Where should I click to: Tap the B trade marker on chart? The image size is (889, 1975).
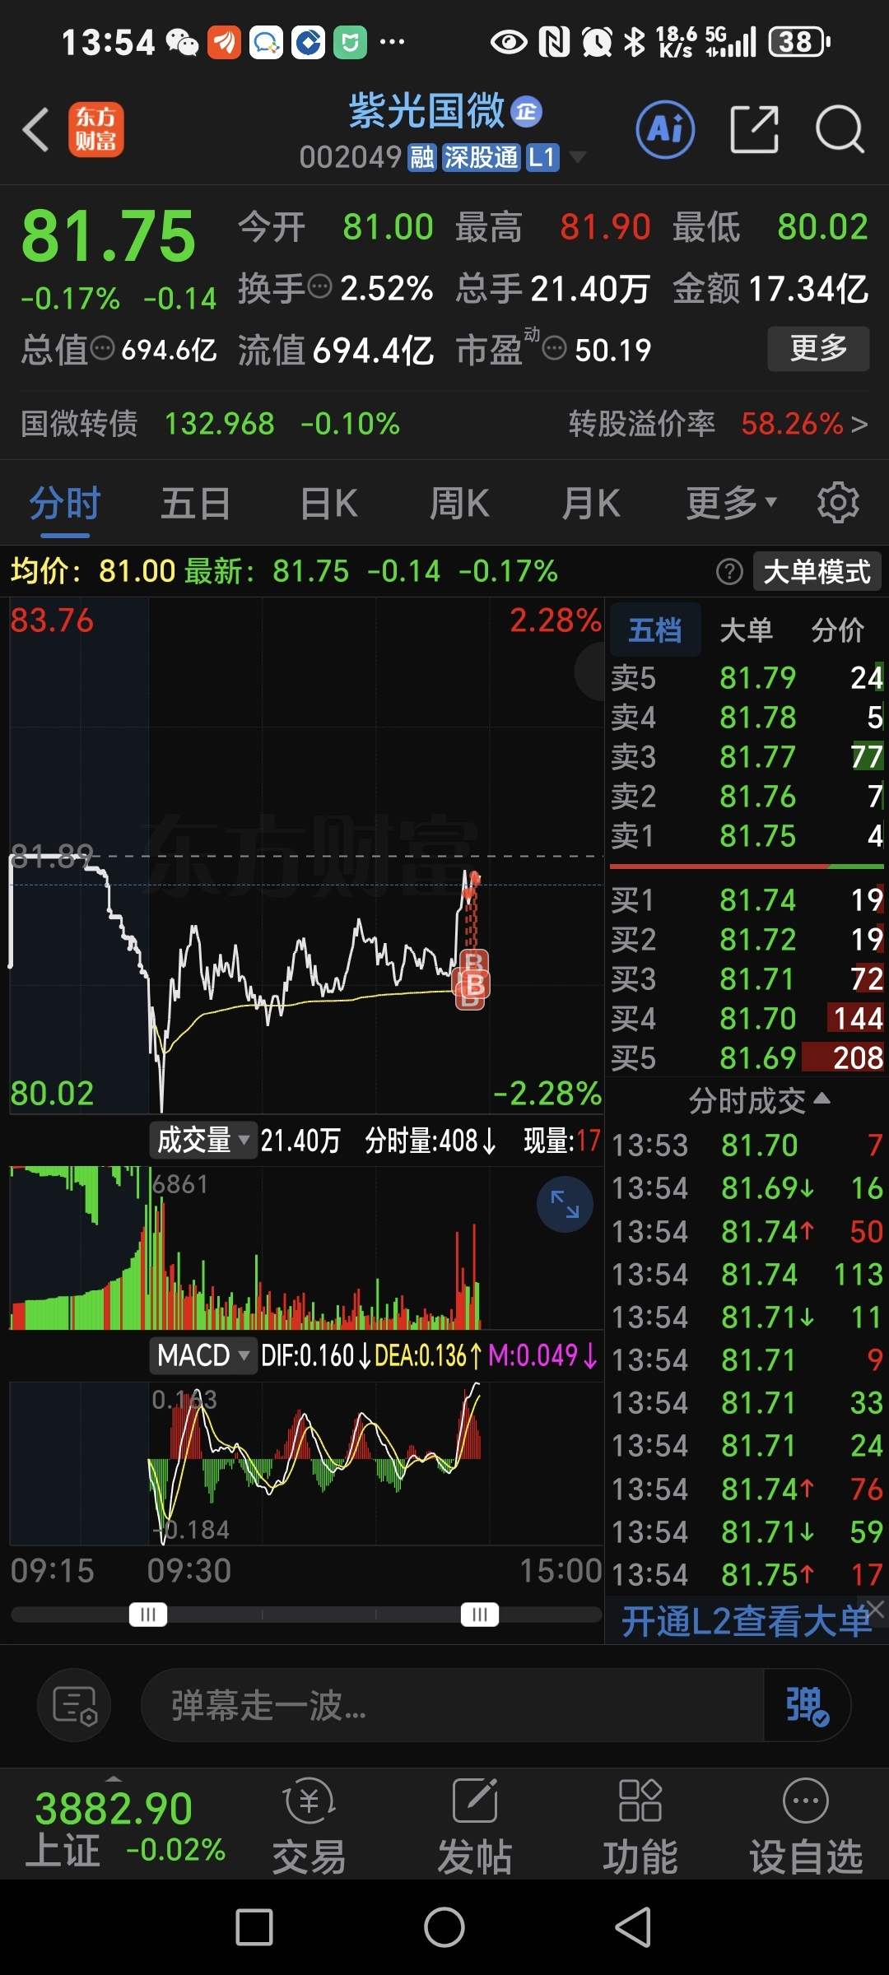(473, 983)
